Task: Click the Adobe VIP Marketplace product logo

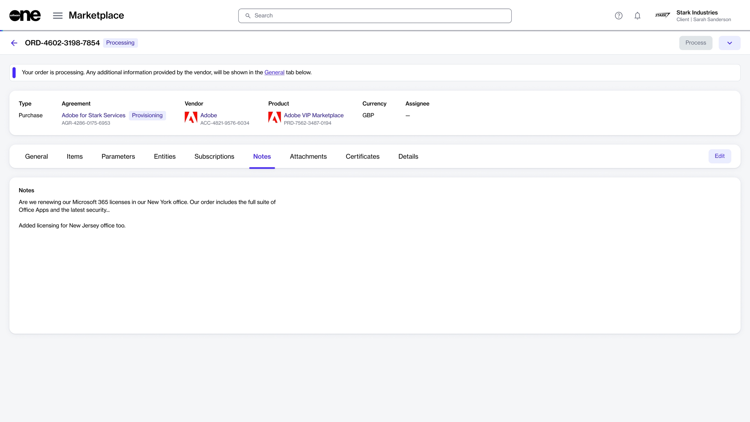Action: click(274, 117)
